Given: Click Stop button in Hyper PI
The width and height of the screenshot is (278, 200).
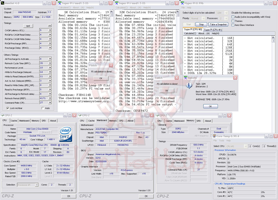Looking at the screenshot, I should click(201, 24).
